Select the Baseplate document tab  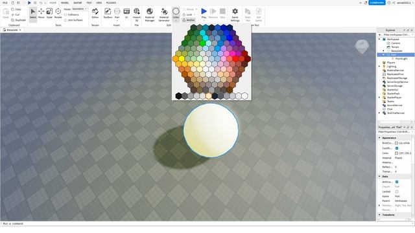click(12, 30)
